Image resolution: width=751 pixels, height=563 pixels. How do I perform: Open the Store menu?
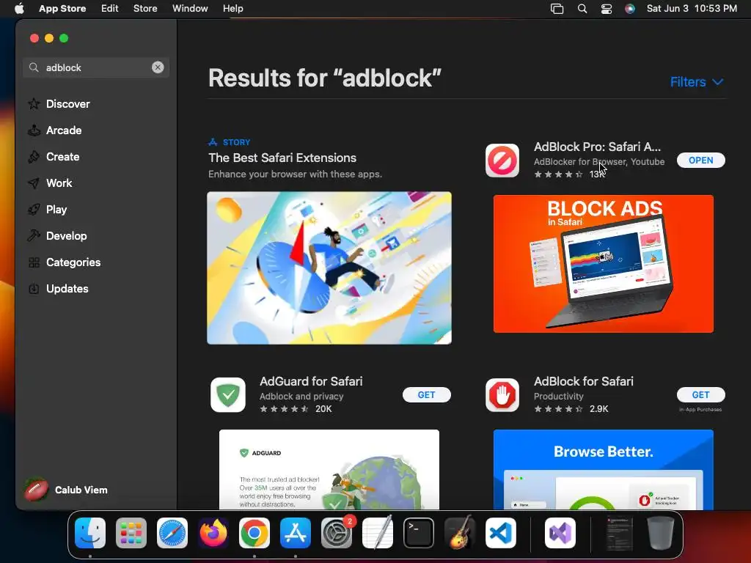145,8
